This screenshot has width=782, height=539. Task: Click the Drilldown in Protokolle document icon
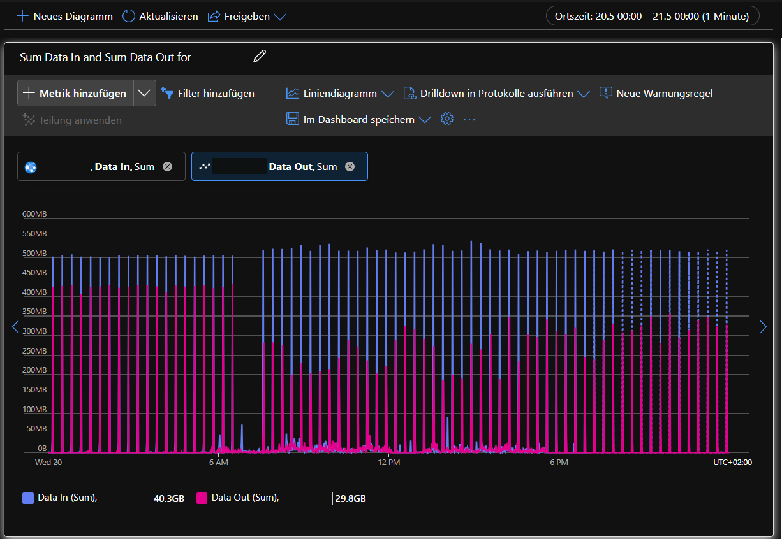(x=409, y=94)
